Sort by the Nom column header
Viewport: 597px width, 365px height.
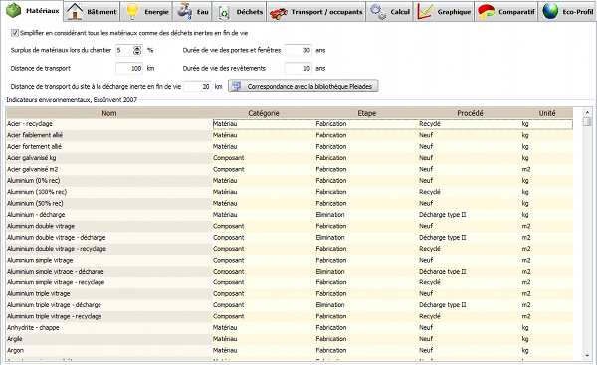point(109,113)
